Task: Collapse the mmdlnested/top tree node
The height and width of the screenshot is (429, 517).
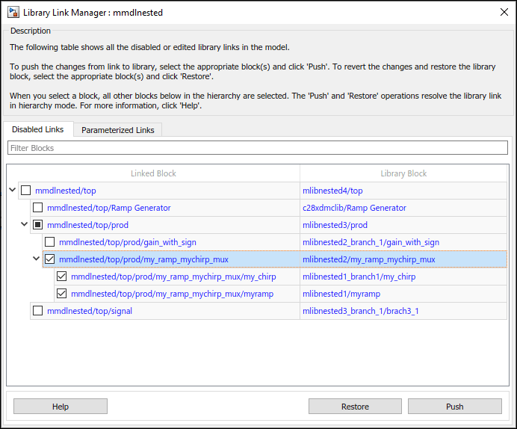Action: [x=13, y=191]
